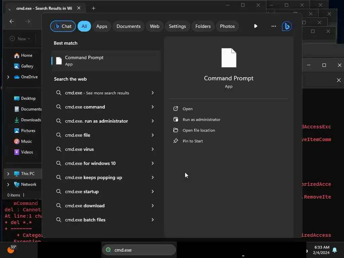Viewport: 344px width, 258px height.
Task: Expand the OneDrive tree node
Action: point(8,77)
